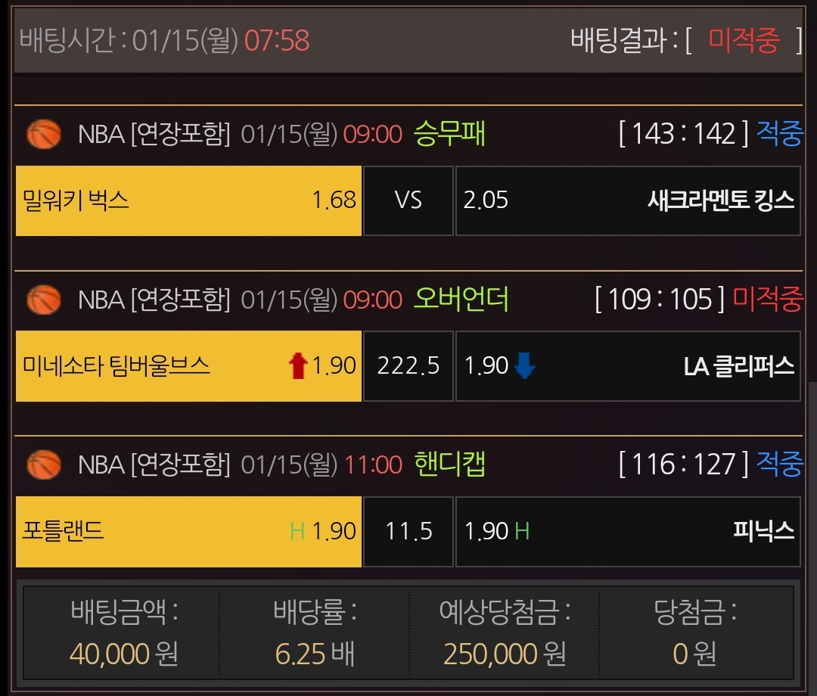Click the 40,000 원 bet amount
817x696 pixels.
pyautogui.click(x=124, y=654)
